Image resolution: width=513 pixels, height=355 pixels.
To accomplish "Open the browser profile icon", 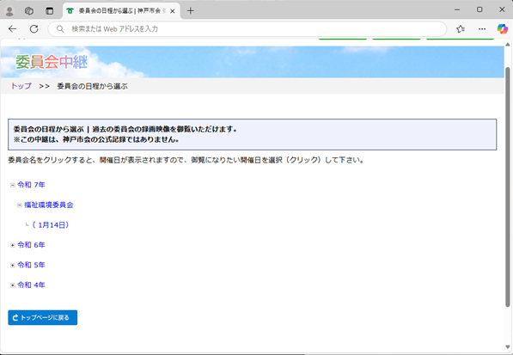I will coord(9,11).
